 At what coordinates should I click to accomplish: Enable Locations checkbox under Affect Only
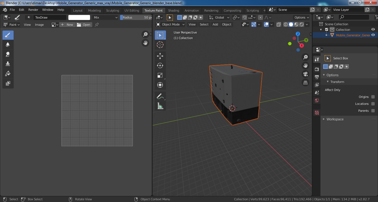[x=373, y=104]
